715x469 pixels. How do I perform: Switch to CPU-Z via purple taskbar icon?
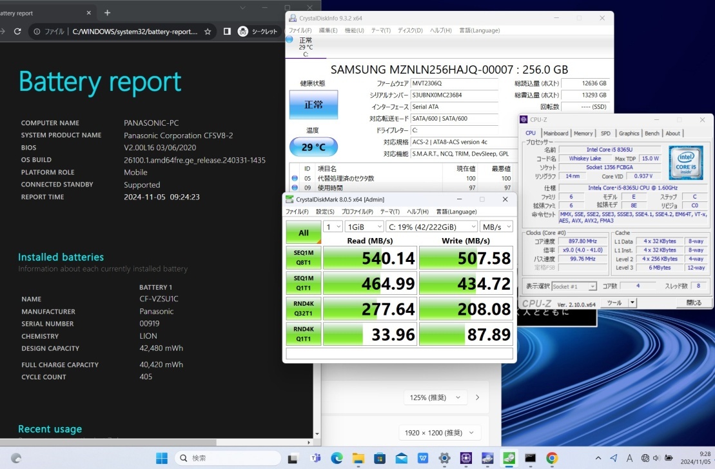pyautogui.click(x=465, y=458)
